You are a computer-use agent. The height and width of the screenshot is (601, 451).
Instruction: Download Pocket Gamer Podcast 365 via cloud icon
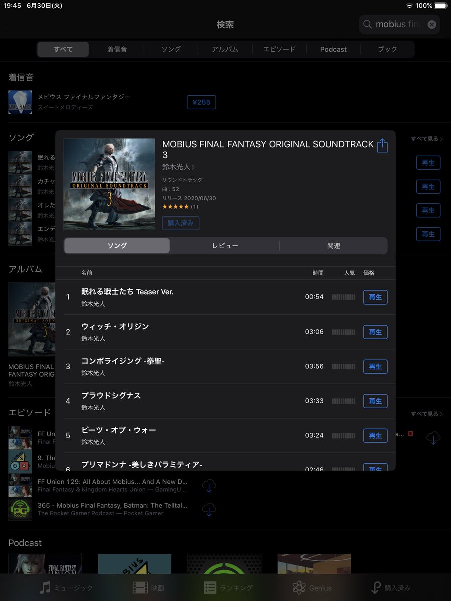(x=209, y=509)
